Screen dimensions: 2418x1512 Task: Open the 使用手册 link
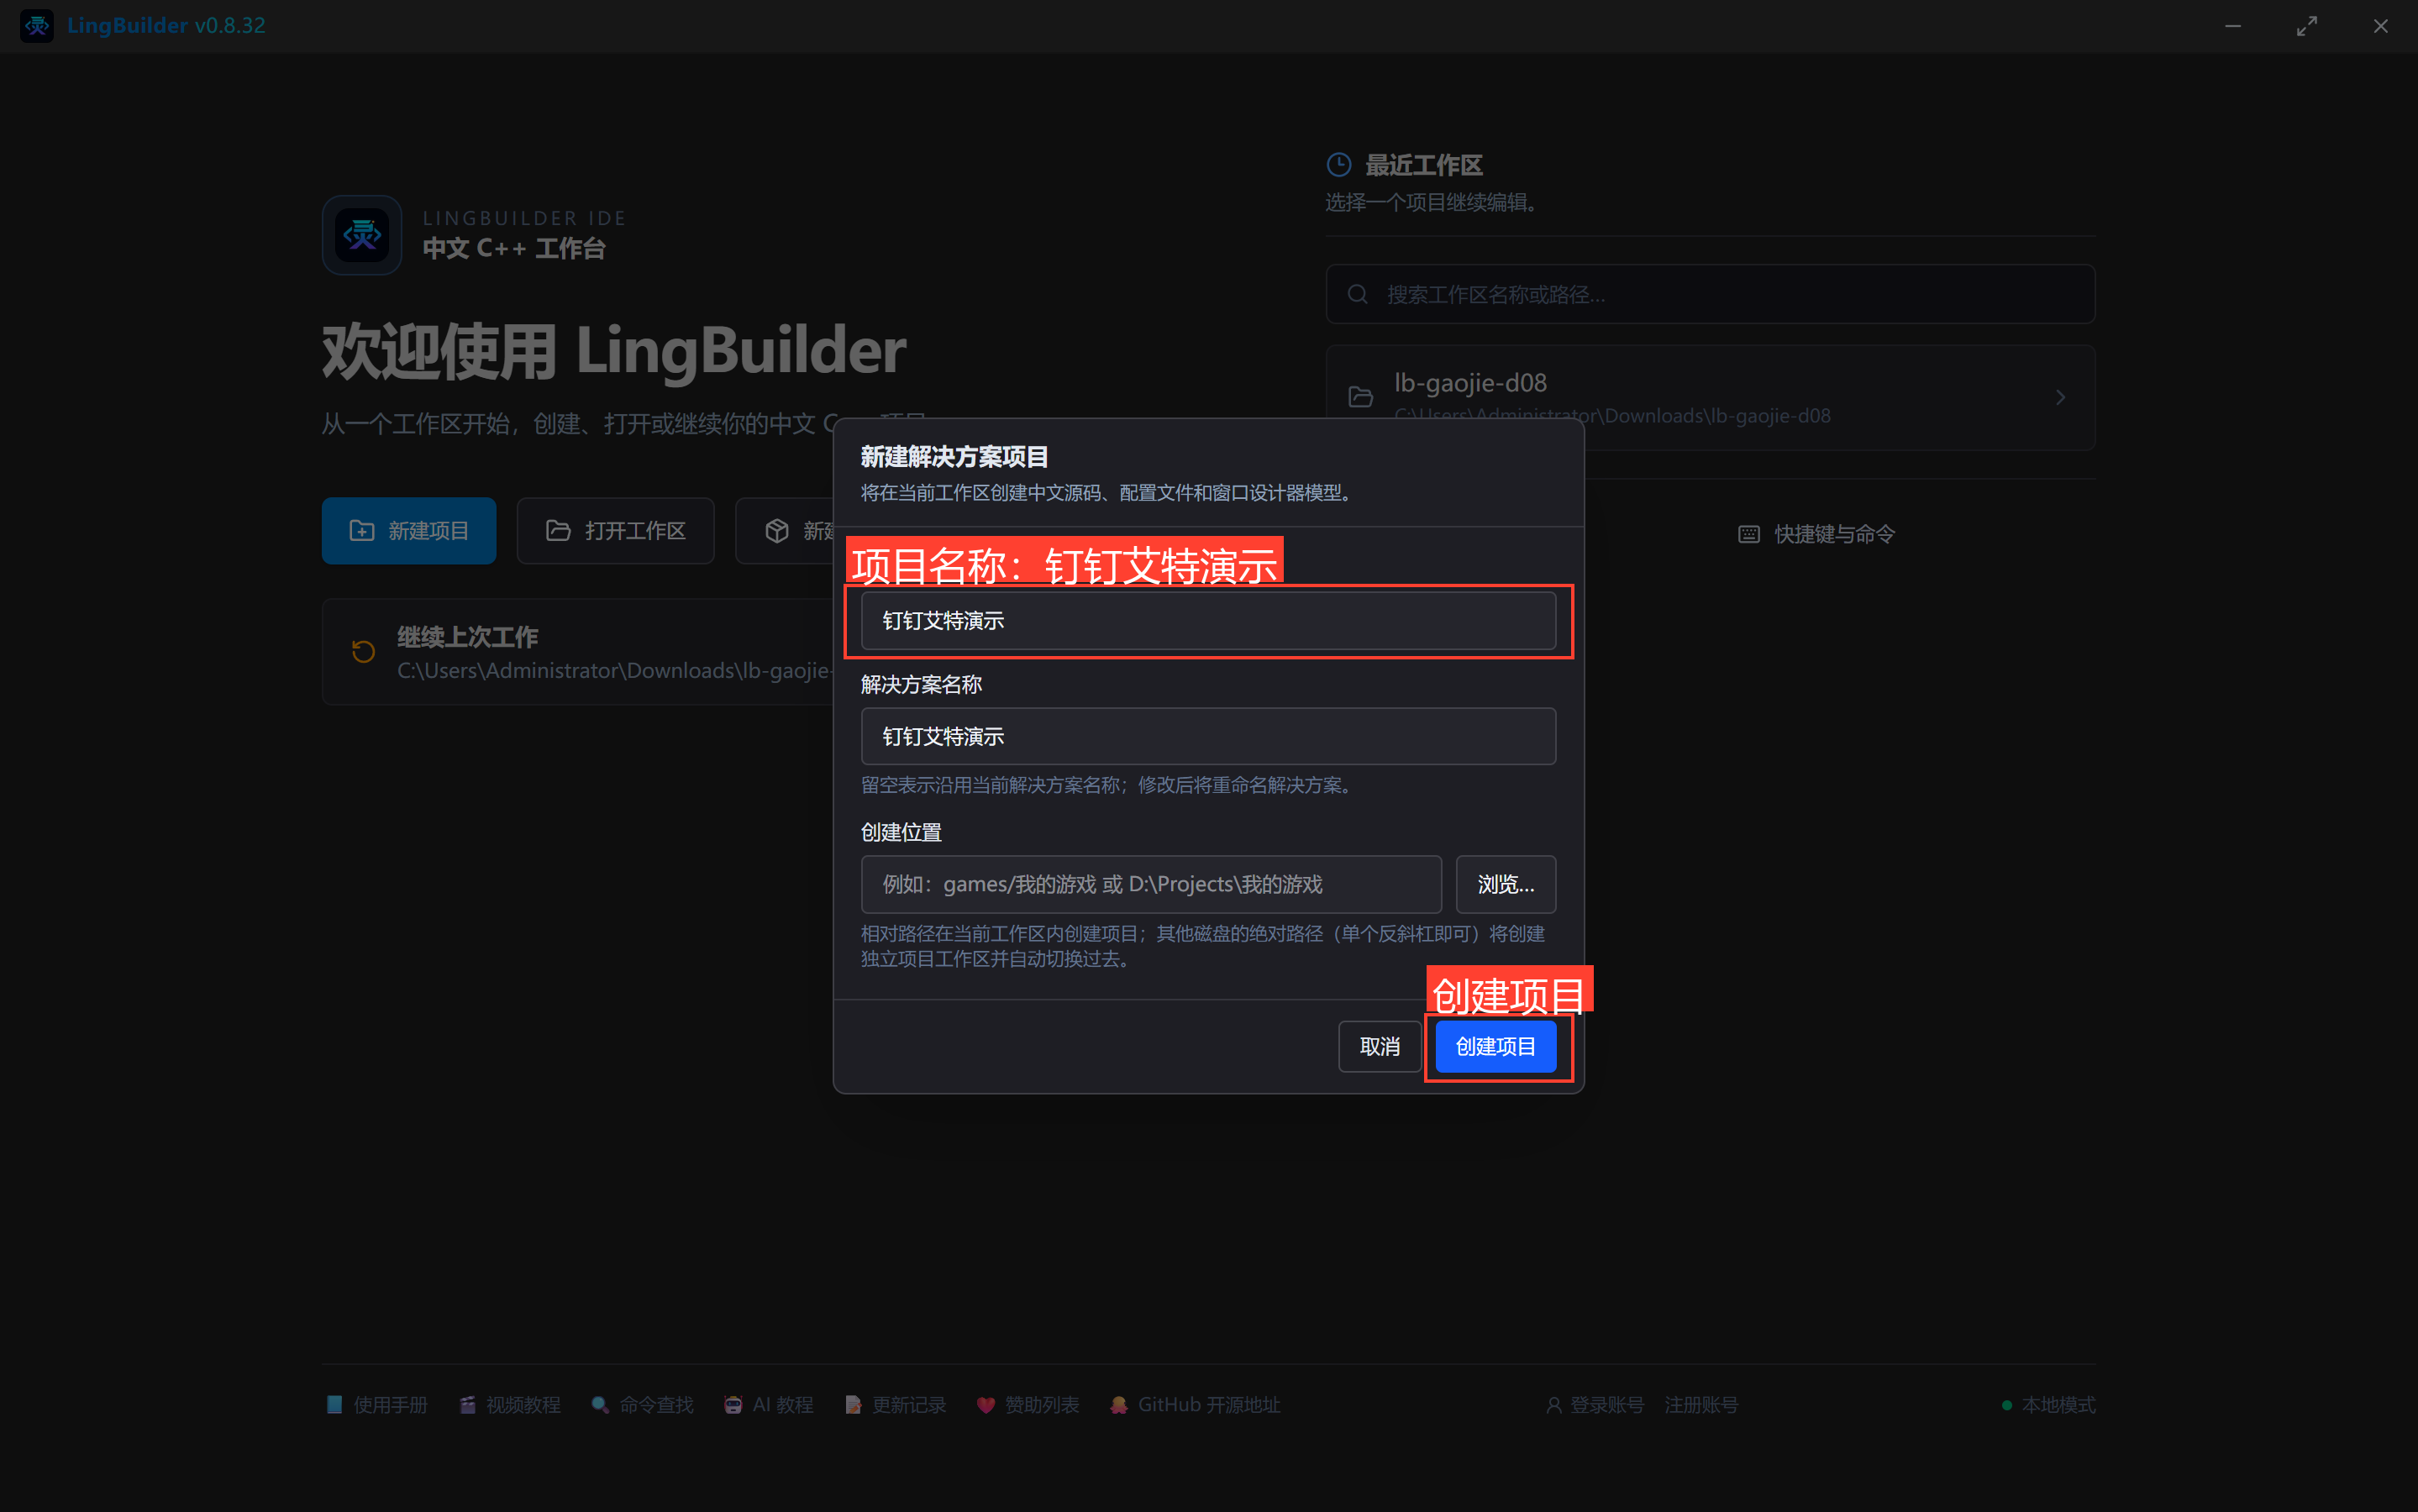377,1405
